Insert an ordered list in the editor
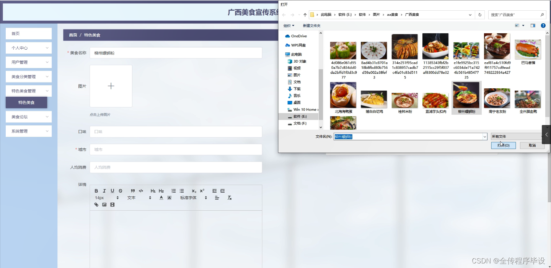 (x=174, y=191)
